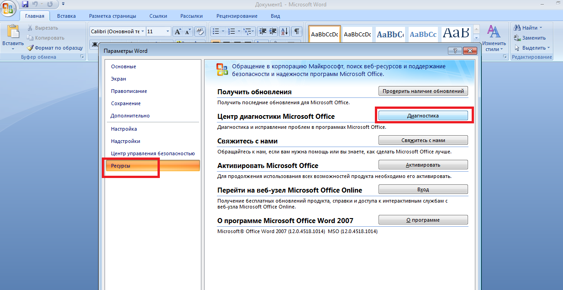Click the Диагностика button
Viewport: 563px width, 290px height.
point(423,116)
